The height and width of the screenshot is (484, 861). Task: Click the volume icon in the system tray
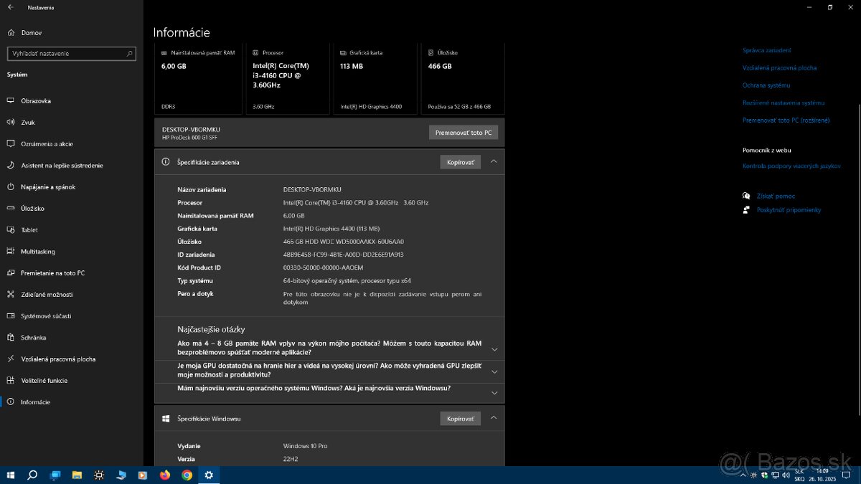click(786, 475)
